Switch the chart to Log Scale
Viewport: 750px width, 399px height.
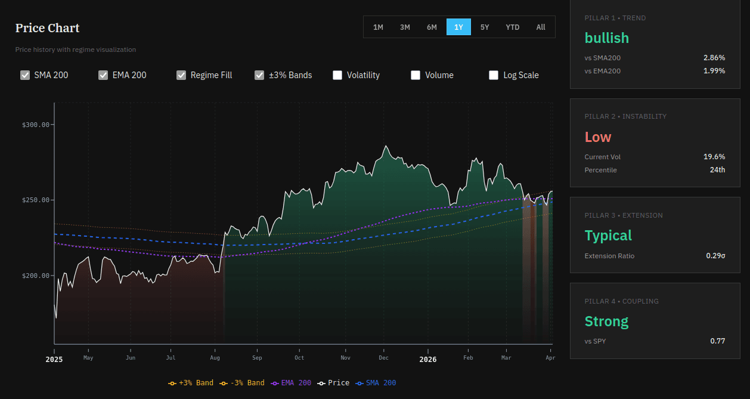click(494, 75)
